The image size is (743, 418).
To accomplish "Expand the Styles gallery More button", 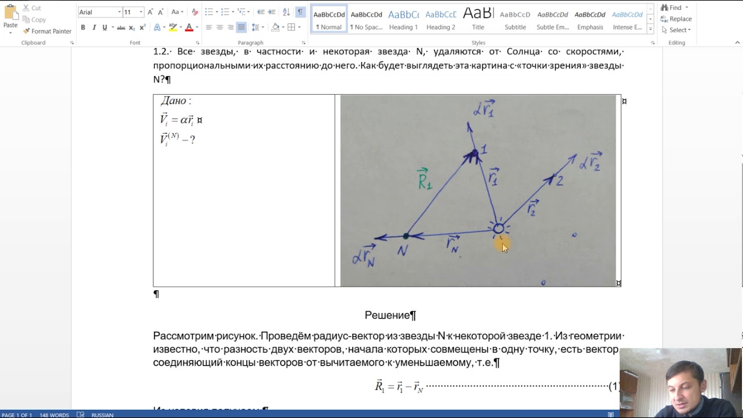I will [x=651, y=29].
